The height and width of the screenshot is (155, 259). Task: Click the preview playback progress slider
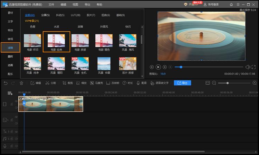click(209, 67)
